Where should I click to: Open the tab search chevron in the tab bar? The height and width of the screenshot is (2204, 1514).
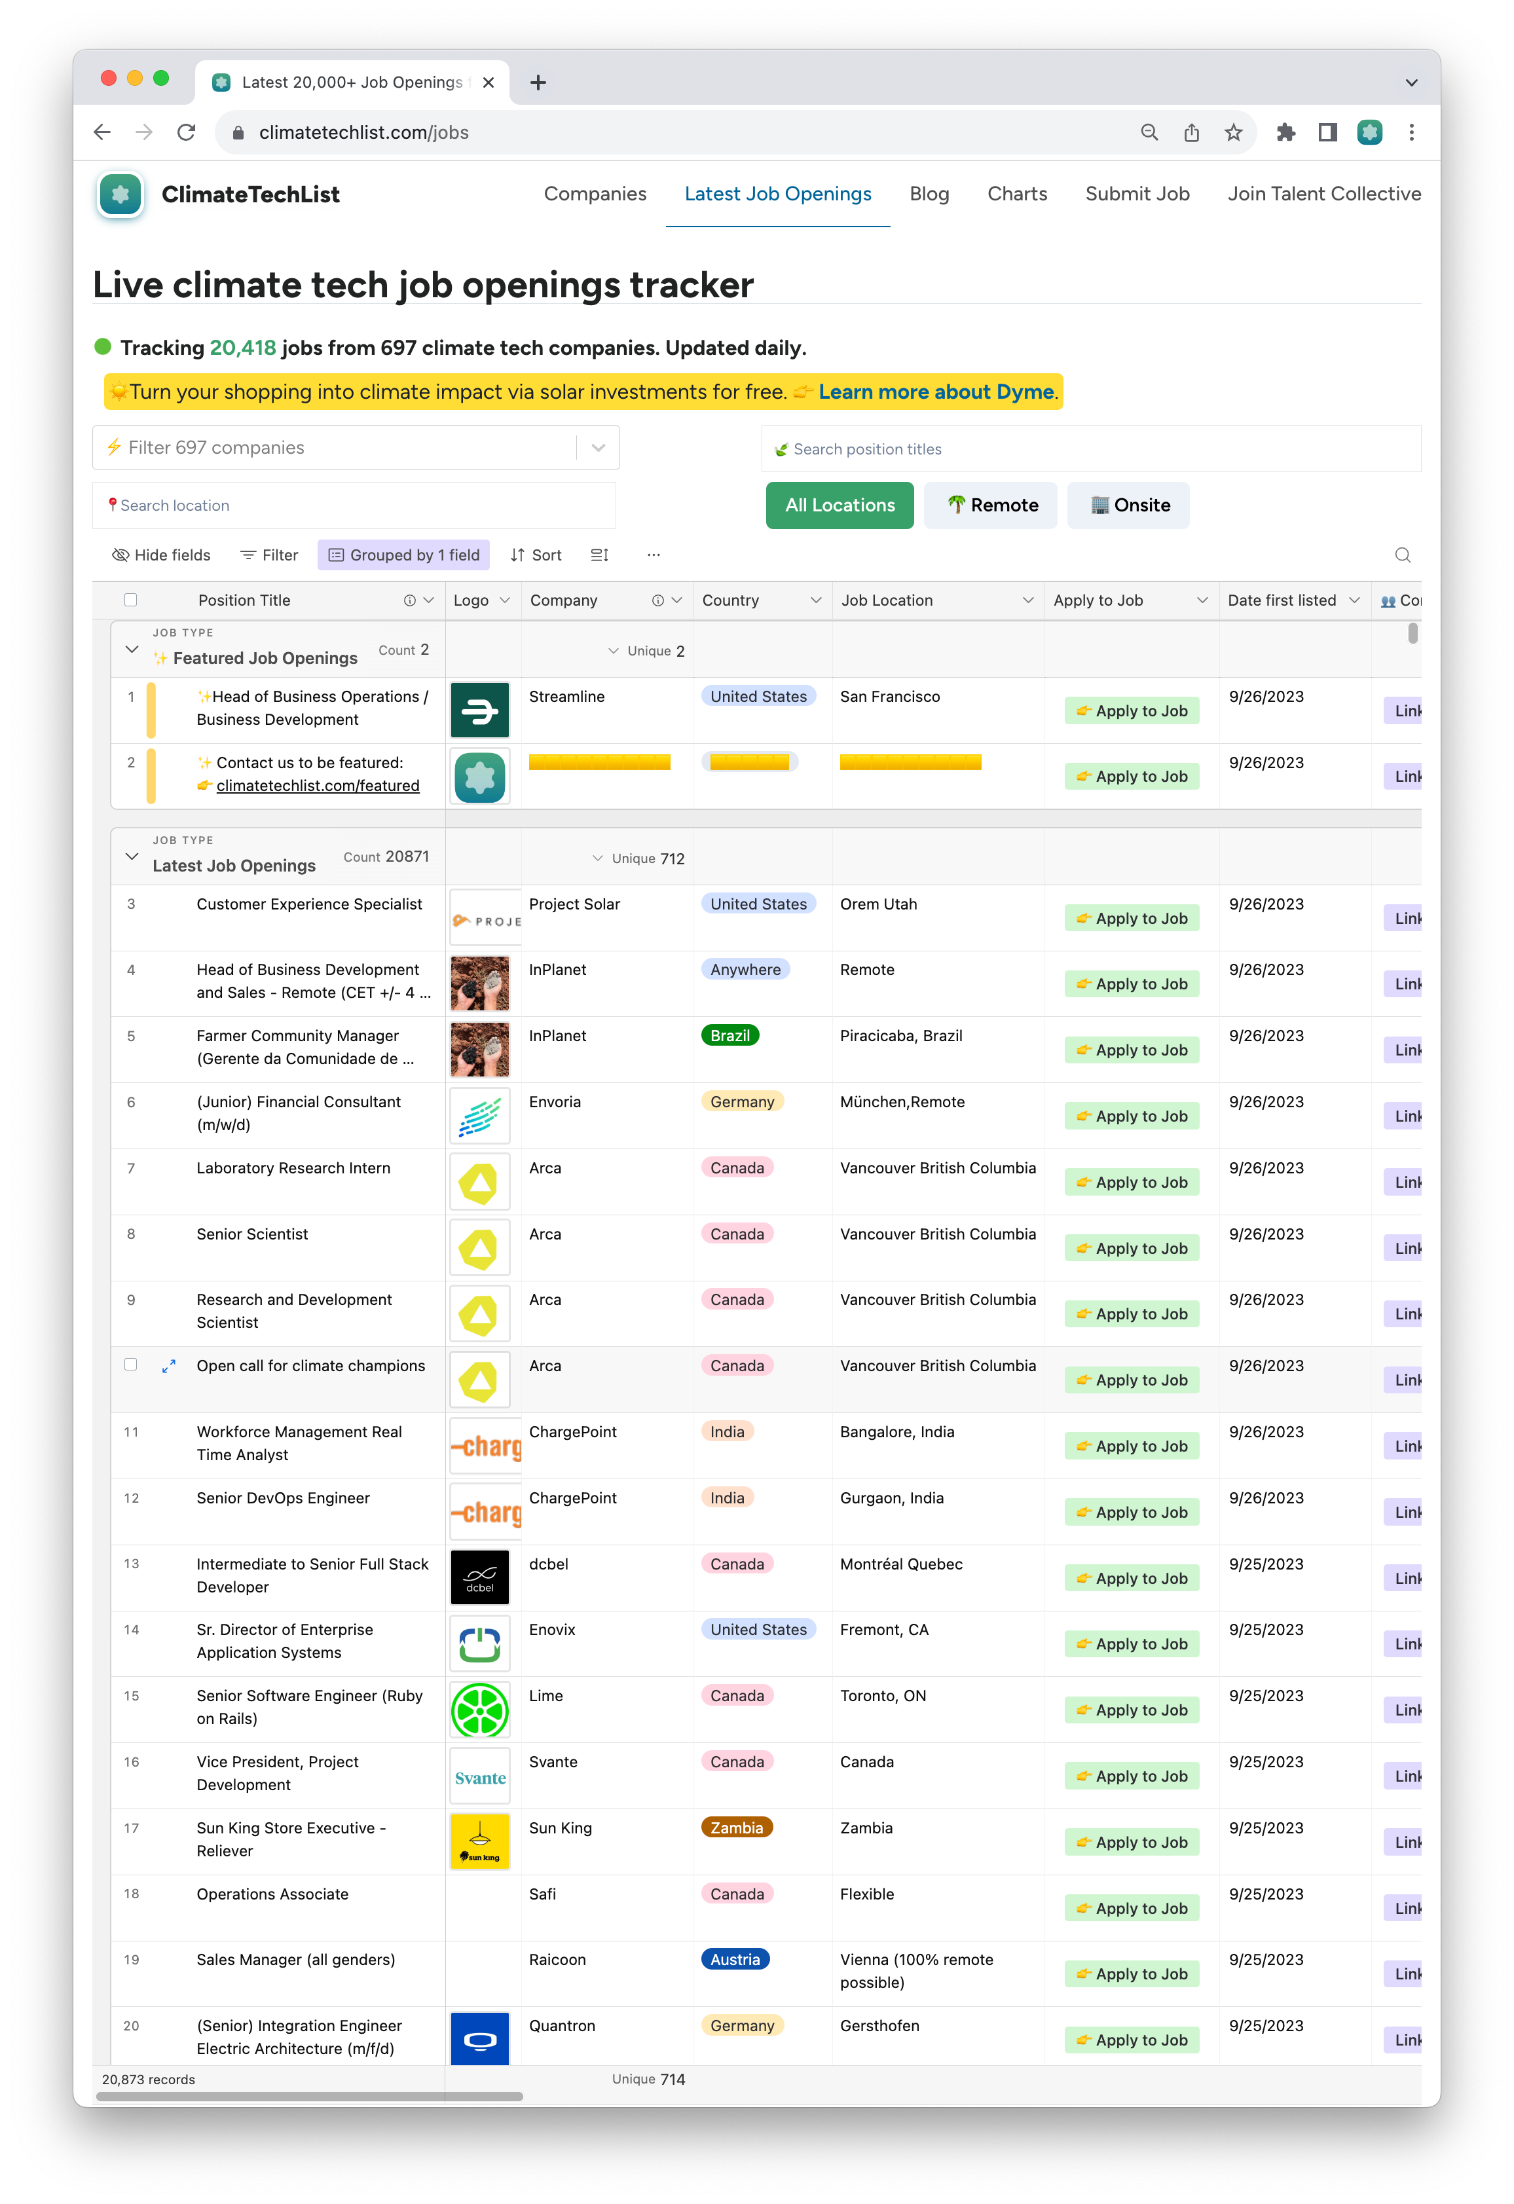tap(1412, 83)
